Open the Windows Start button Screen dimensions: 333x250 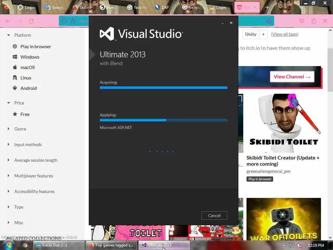(x=9, y=245)
